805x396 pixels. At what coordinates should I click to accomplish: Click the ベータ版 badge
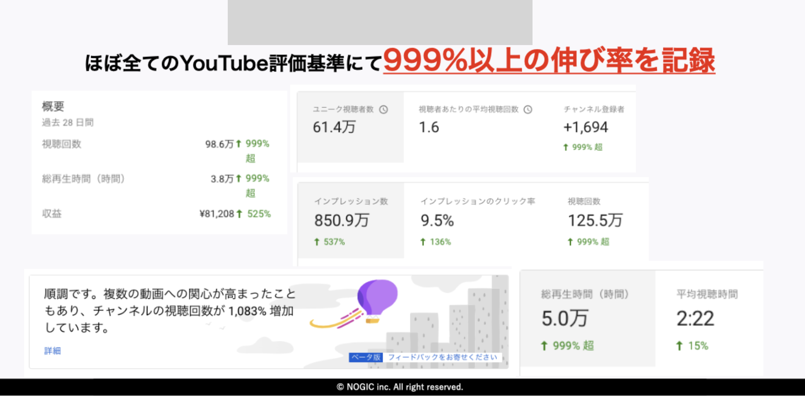coord(366,357)
